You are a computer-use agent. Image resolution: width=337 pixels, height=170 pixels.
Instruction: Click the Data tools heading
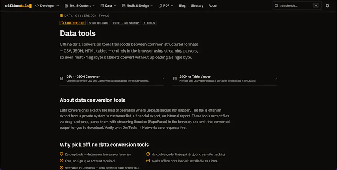[78, 33]
